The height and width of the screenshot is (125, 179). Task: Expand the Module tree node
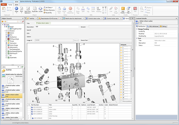coord(5,31)
